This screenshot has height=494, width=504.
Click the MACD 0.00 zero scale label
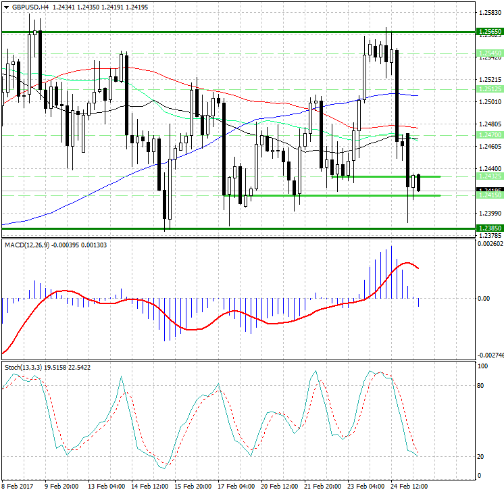point(484,298)
